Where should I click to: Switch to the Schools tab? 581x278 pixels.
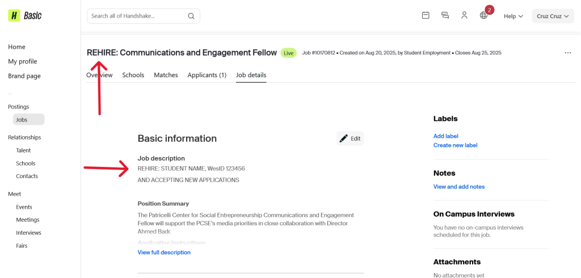(x=133, y=75)
